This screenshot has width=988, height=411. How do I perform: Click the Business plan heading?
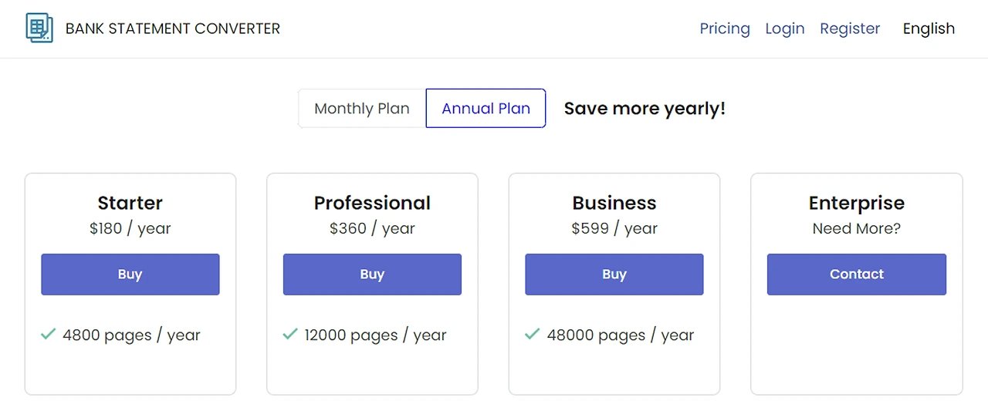[614, 203]
